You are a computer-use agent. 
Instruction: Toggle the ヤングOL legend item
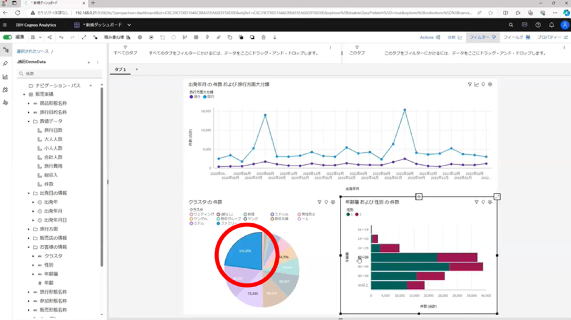click(199, 219)
